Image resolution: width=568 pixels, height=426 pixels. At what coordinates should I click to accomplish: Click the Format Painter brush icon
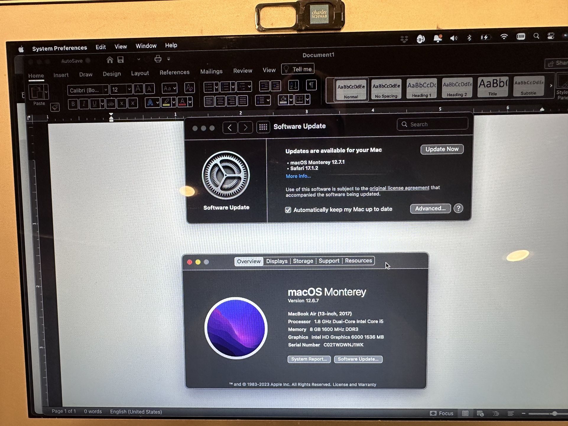55,107
